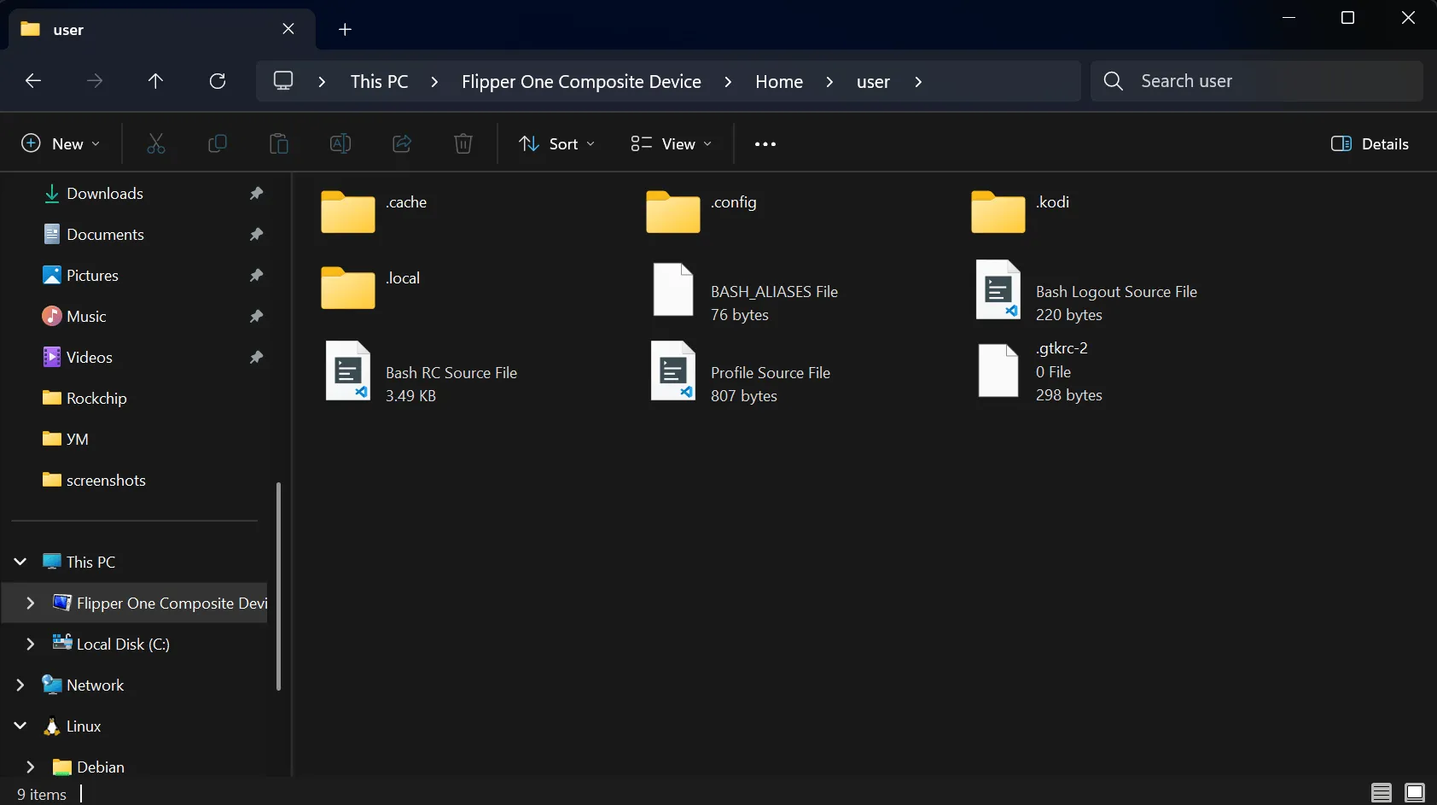Click the Search user input field
The height and width of the screenshot is (805, 1437).
[x=1257, y=81]
